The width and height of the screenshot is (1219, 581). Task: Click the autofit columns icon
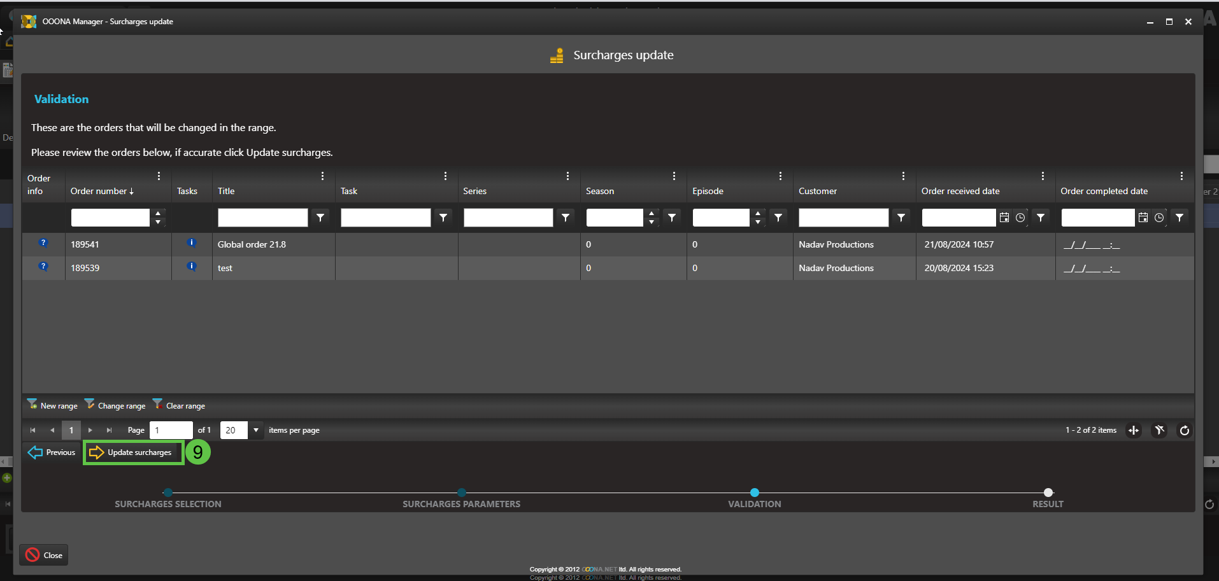tap(1134, 431)
